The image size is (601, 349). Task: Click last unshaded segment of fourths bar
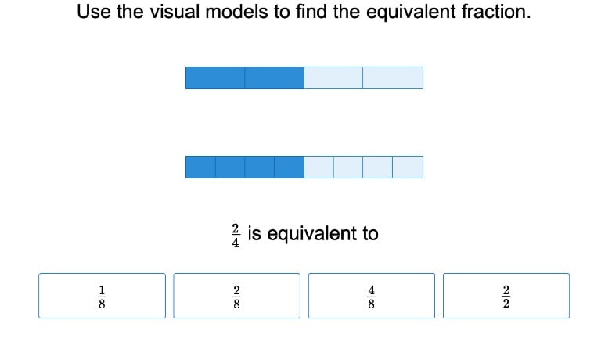[393, 77]
